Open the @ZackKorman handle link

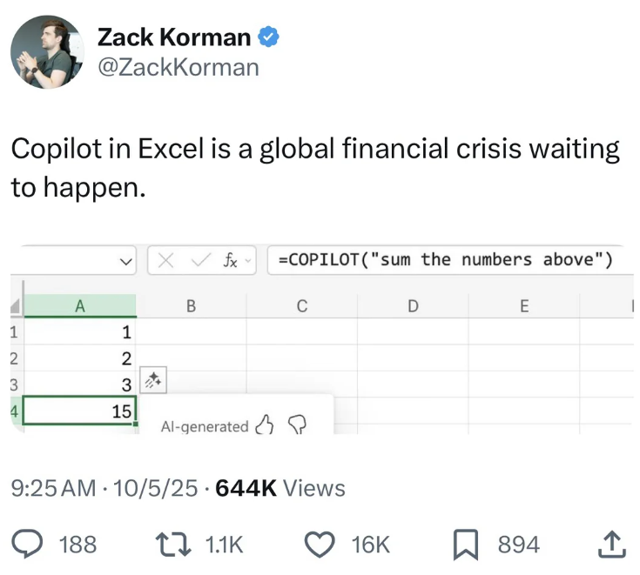coord(178,67)
